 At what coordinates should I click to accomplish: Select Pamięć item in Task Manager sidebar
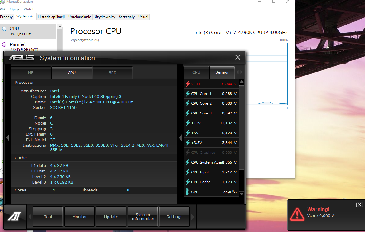(28, 46)
